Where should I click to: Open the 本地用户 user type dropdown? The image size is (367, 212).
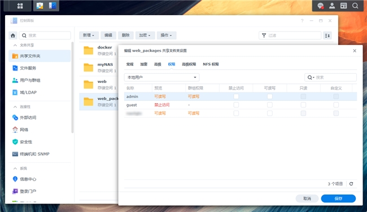coord(161,77)
